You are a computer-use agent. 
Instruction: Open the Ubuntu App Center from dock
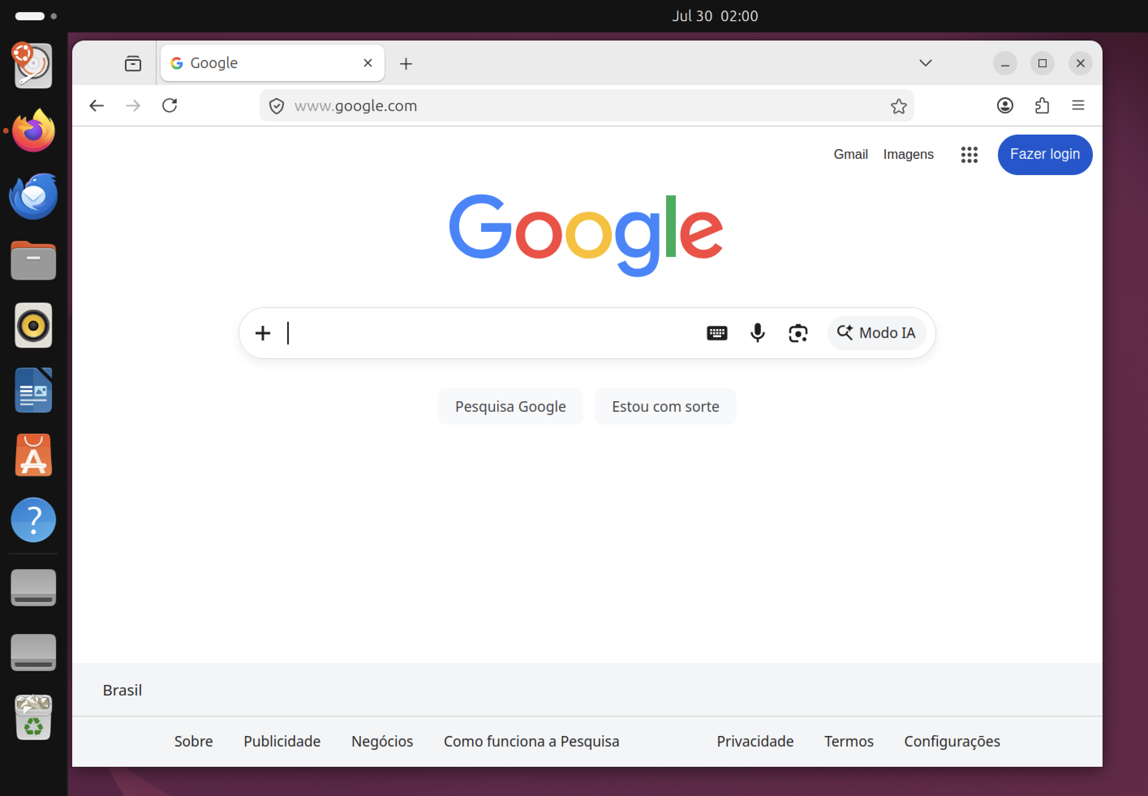(x=33, y=456)
